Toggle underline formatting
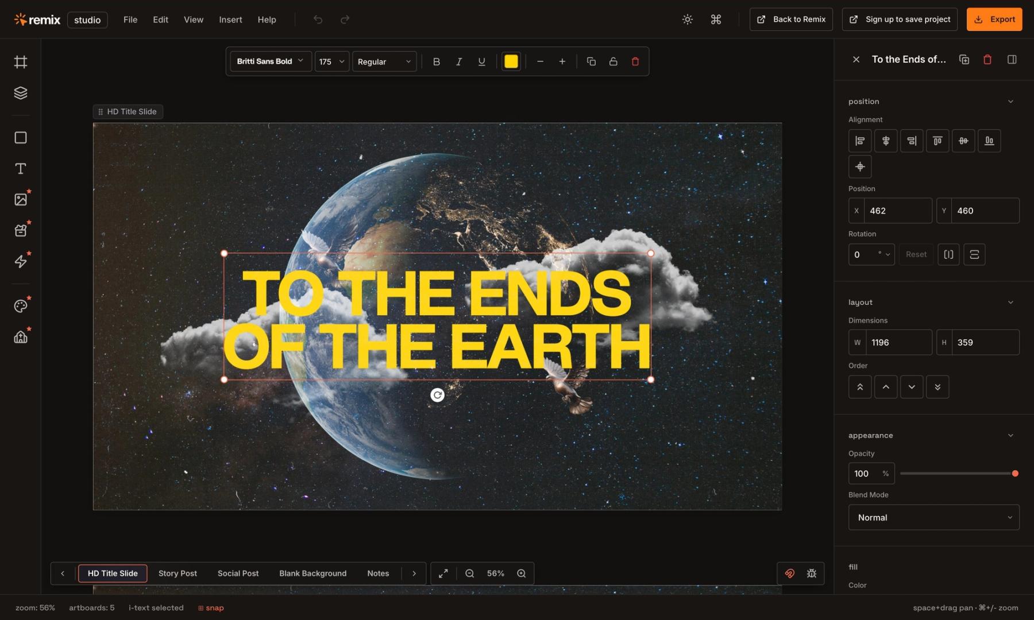 pos(481,61)
